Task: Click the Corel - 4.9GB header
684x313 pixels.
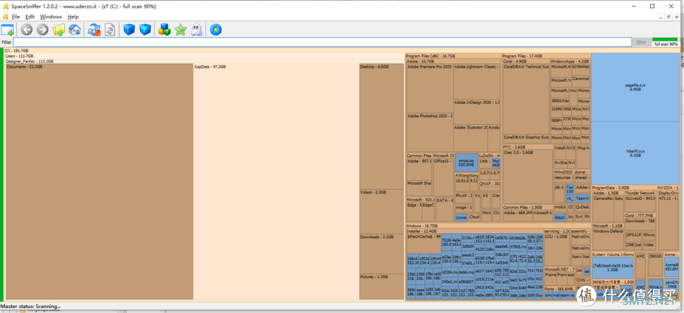Action: [x=526, y=61]
